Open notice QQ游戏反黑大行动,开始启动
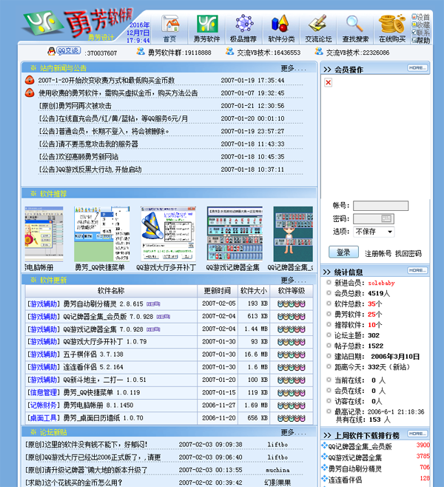 90,169
